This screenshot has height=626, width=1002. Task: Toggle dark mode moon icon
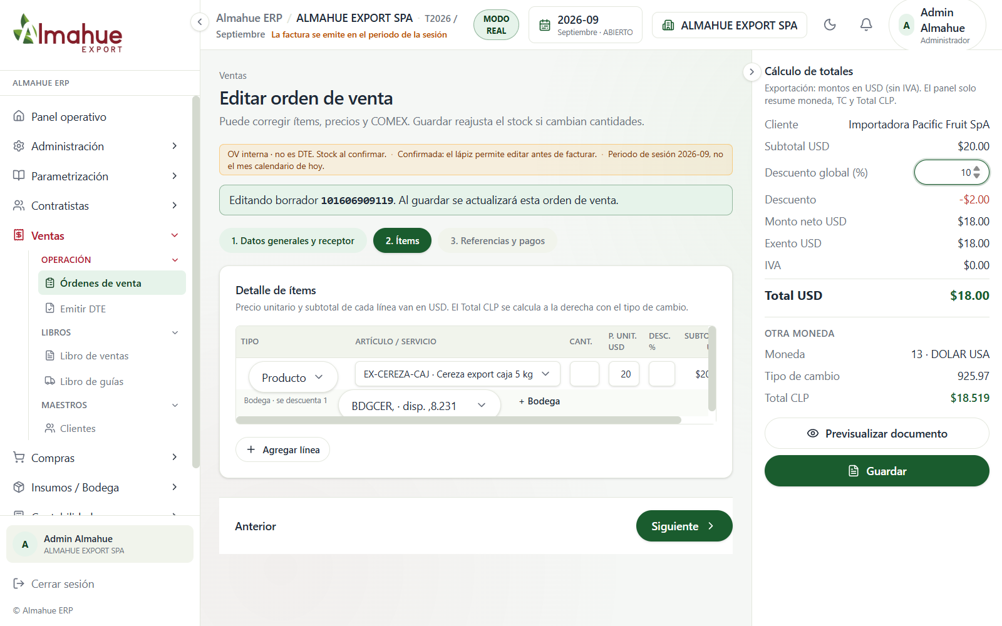(x=830, y=25)
